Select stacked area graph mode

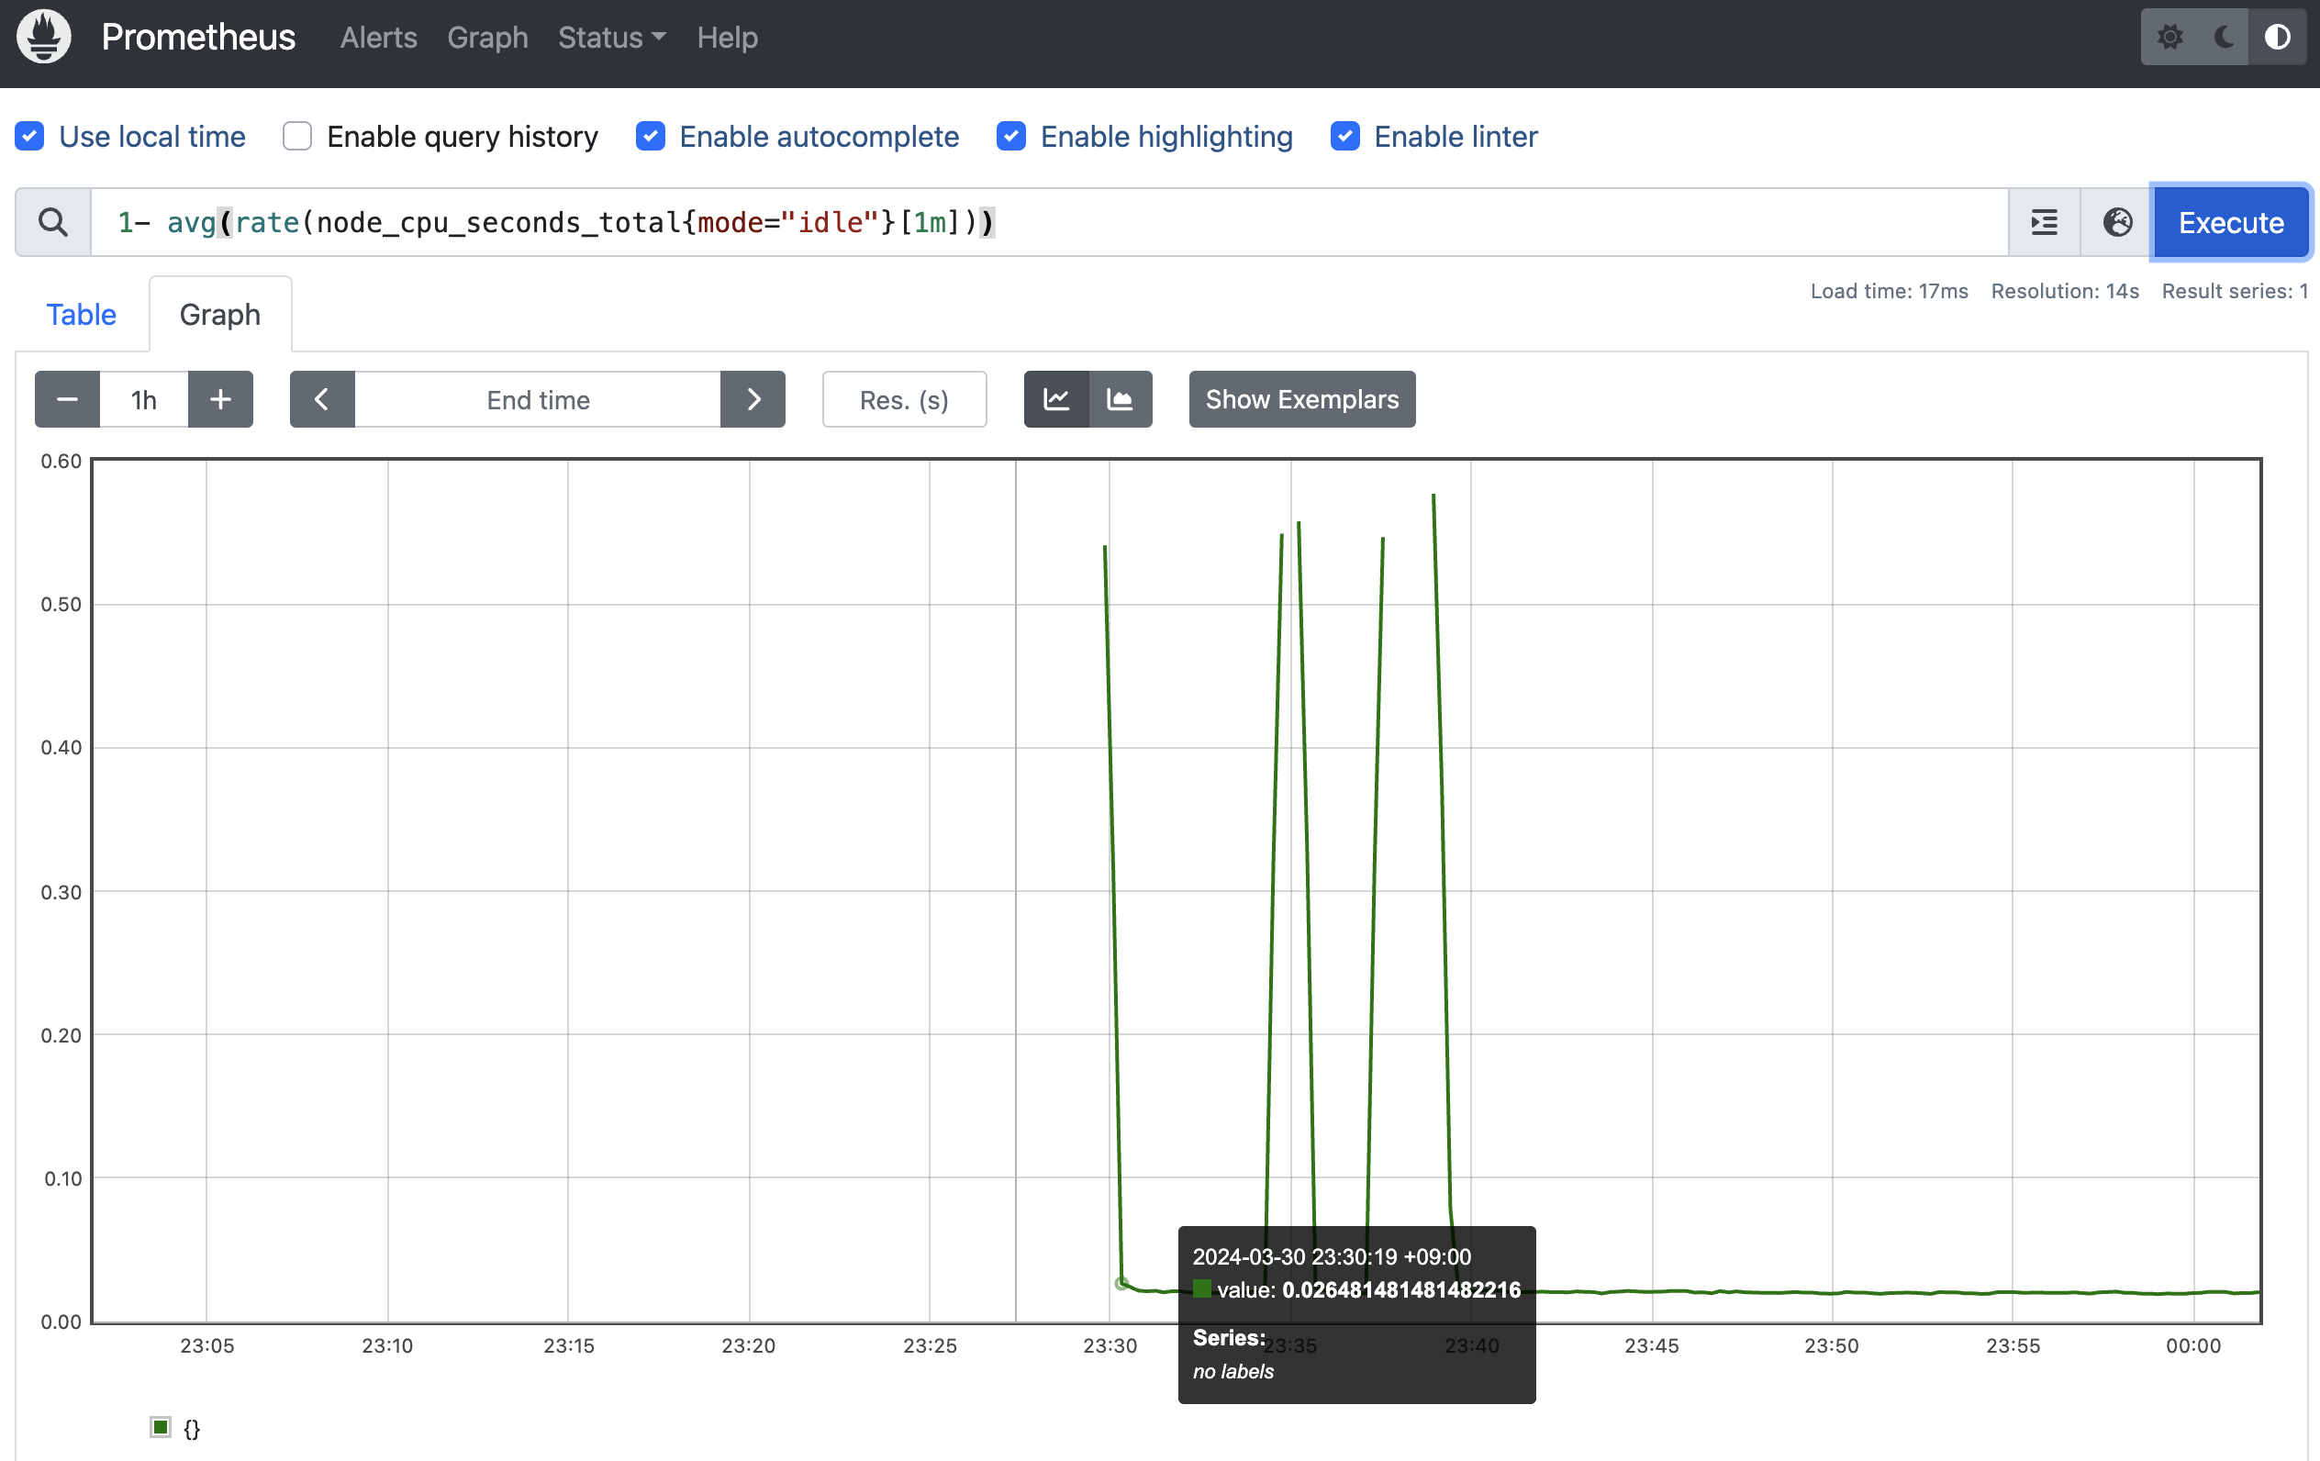1120,399
